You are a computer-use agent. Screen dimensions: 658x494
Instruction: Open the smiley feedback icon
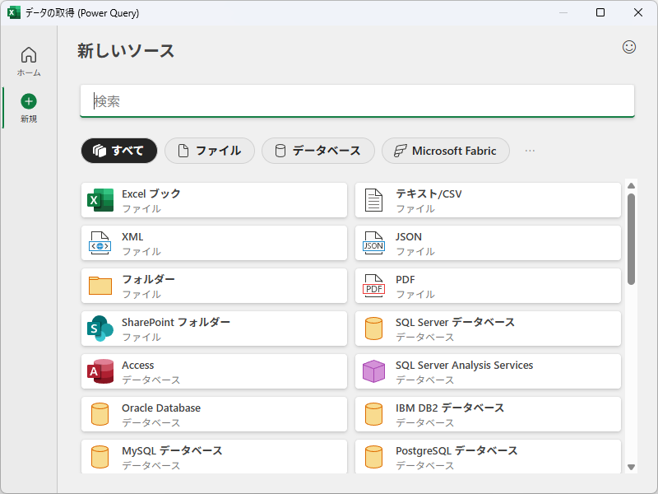(629, 48)
